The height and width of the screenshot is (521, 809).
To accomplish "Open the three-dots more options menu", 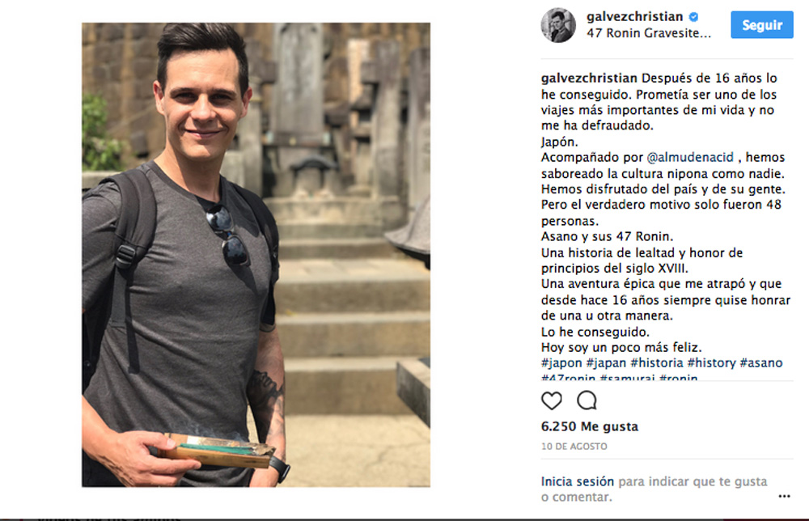I will [784, 496].
